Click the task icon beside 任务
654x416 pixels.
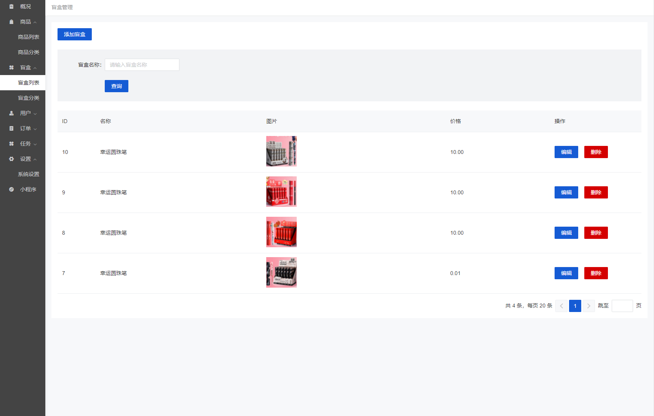(11, 144)
